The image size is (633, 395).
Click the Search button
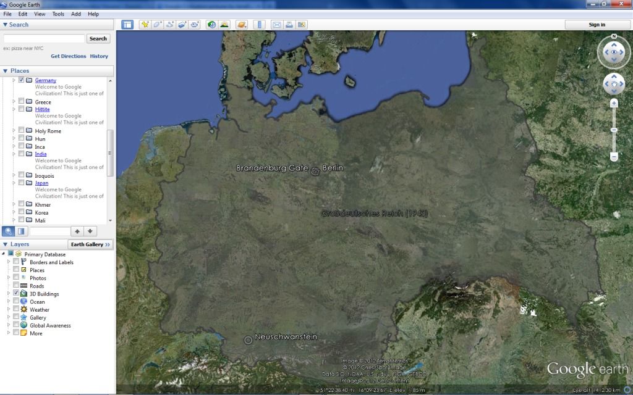(98, 39)
